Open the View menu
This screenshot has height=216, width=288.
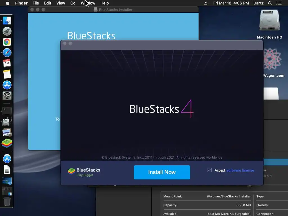click(61, 3)
